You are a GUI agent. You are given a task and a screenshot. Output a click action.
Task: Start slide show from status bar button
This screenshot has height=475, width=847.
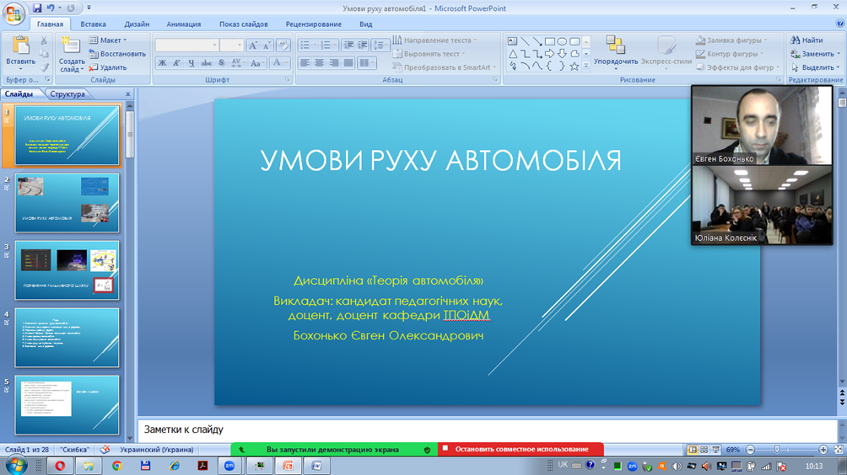coord(715,451)
